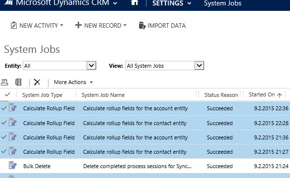Toggle the checkmark for the 22:36 row
The width and height of the screenshot is (290, 178).
[x=4, y=108]
